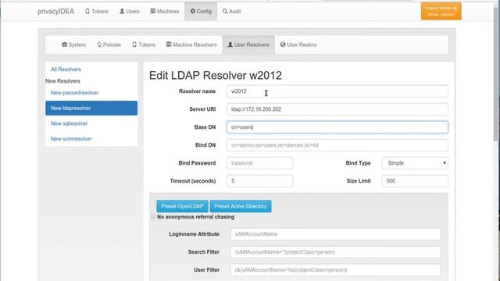The image size is (500, 281).
Task: Click into the Search Filter field
Action: click(335, 252)
